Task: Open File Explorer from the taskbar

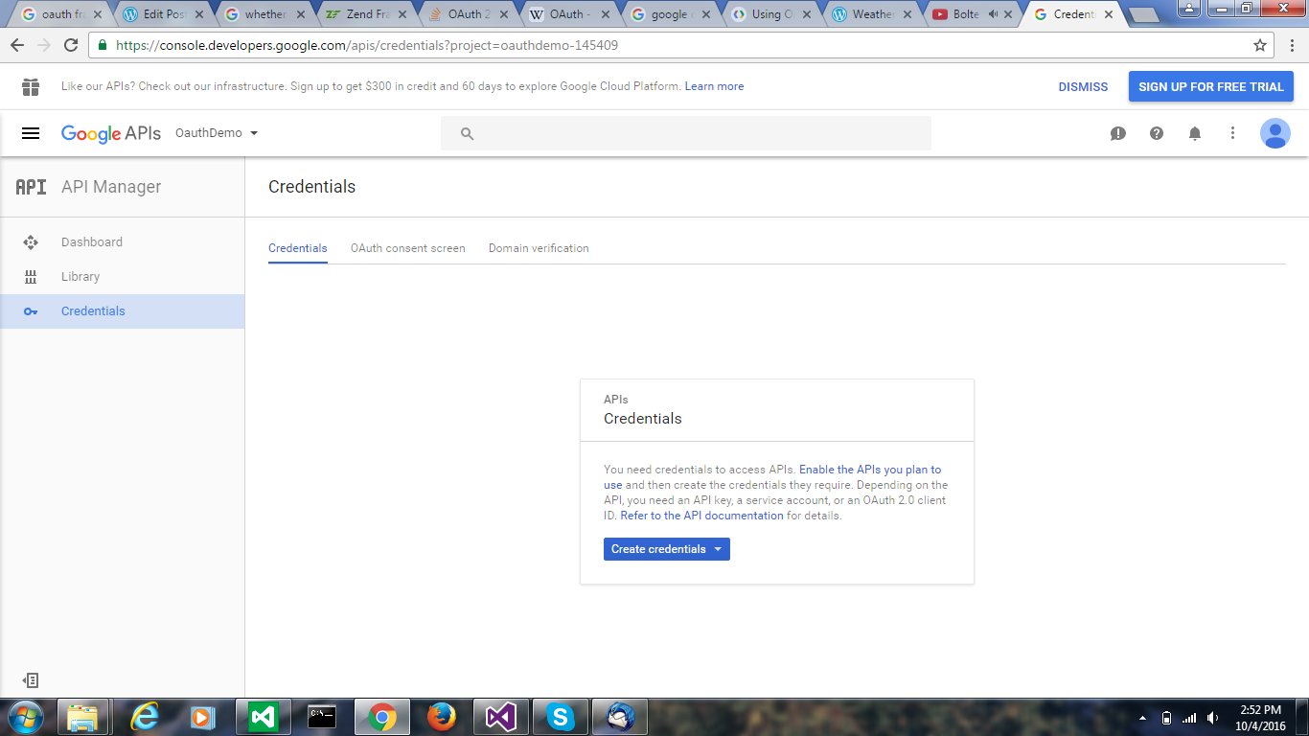Action: 83,717
